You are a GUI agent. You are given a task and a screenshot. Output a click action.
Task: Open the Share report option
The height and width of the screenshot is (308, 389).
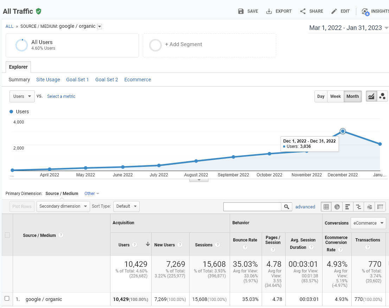[303, 11]
